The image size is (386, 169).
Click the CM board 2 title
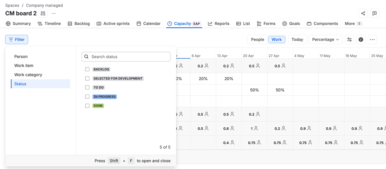21,13
